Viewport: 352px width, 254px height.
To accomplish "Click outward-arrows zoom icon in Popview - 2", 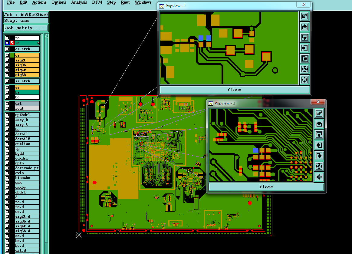I will pyautogui.click(x=319, y=177).
